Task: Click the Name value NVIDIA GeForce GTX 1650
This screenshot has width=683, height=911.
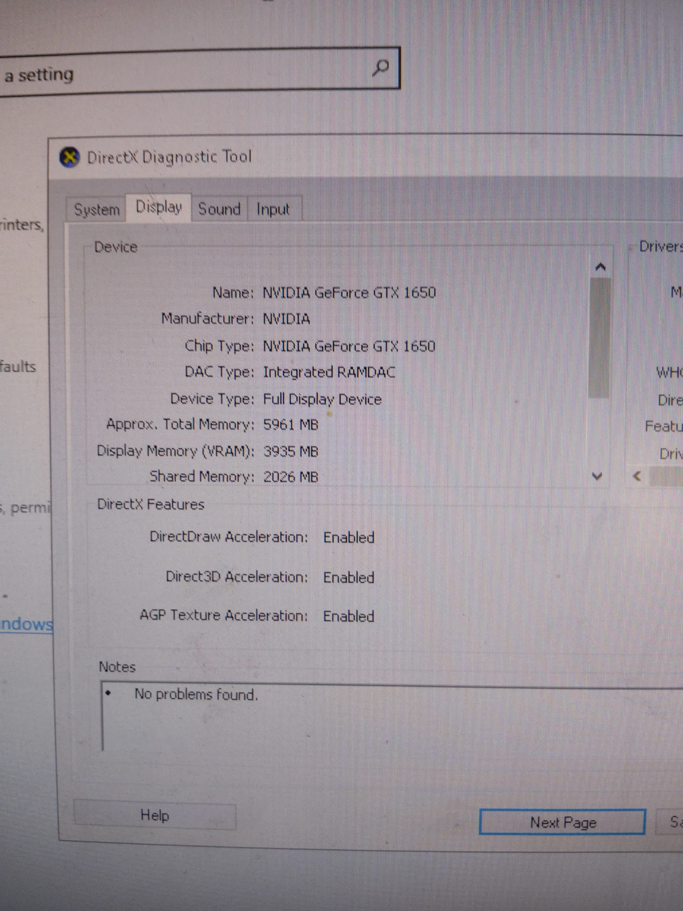Action: [349, 293]
